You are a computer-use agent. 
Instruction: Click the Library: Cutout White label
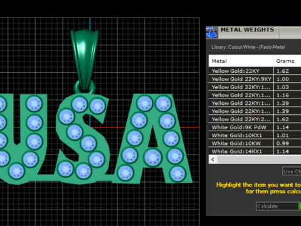pyautogui.click(x=248, y=47)
